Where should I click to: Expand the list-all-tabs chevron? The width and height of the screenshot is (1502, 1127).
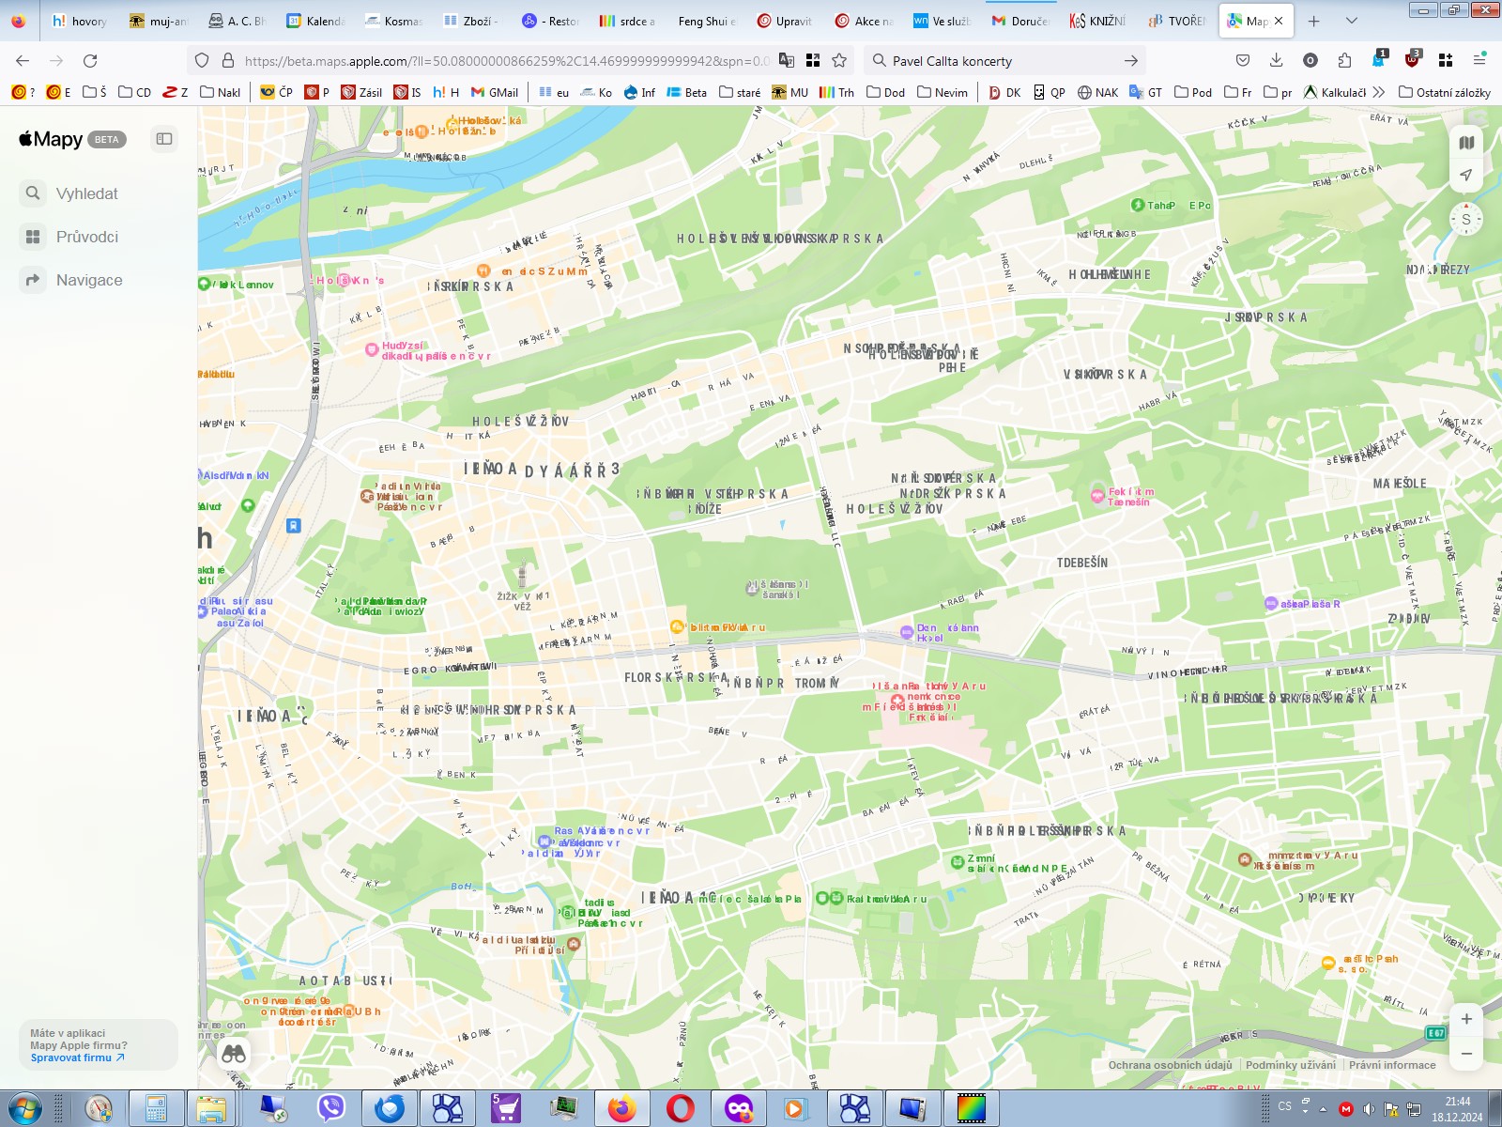click(x=1350, y=20)
